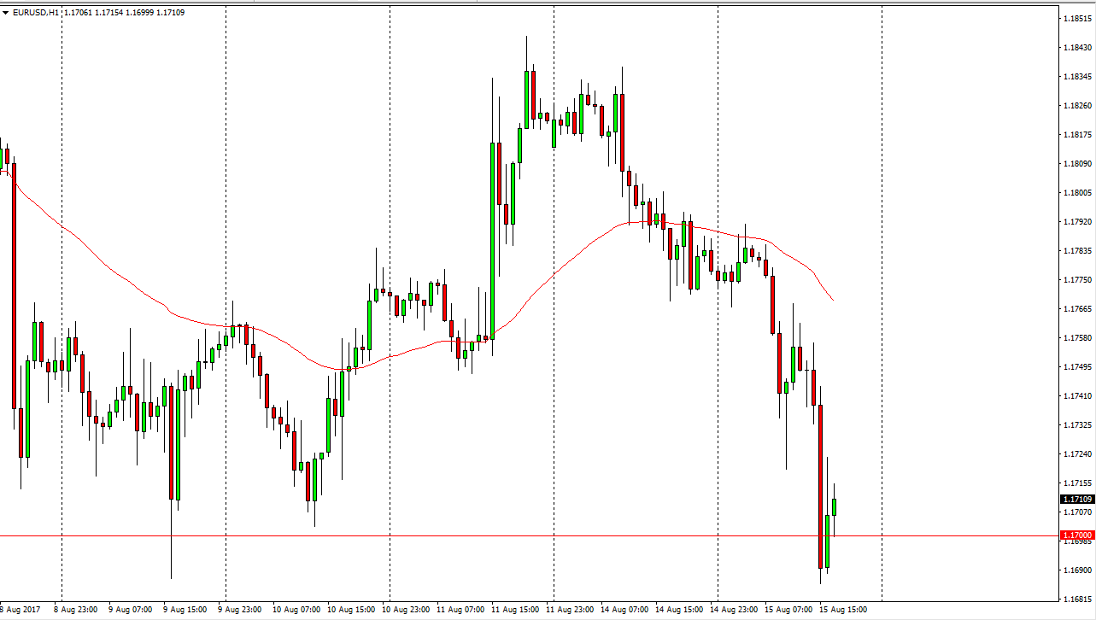Click the highest green candle on 11 Aug
This screenshot has height=620, width=1096.
[x=526, y=98]
